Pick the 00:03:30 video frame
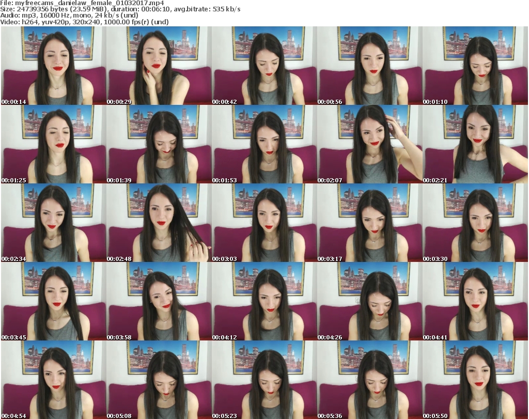529x419 pixels. (x=475, y=223)
